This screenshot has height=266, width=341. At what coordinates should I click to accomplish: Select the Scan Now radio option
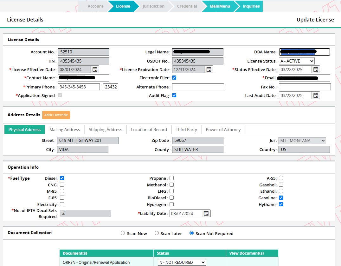(x=123, y=233)
